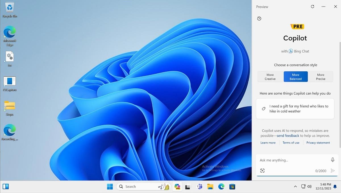The width and height of the screenshot is (341, 193).
Task: Select the cold weather gift suggestion prompt
Action: click(x=295, y=109)
